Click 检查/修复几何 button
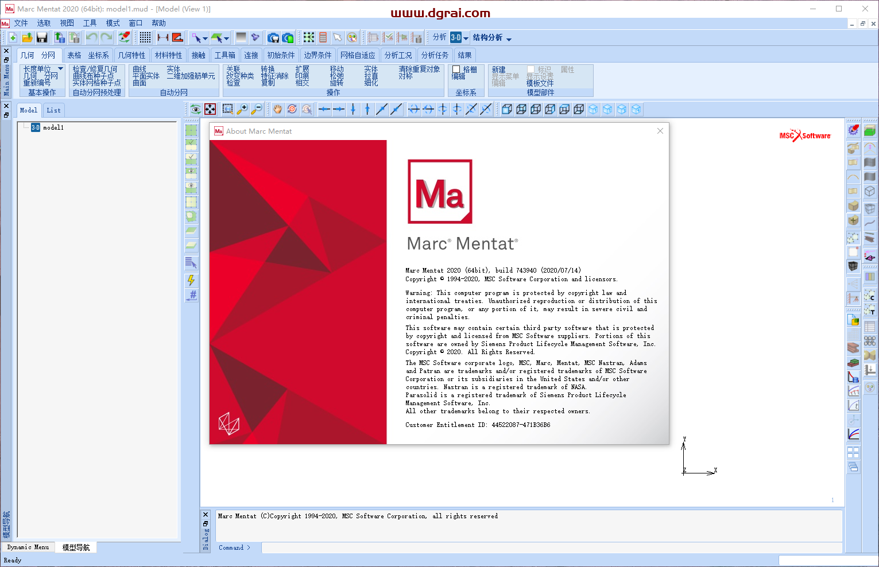Viewport: 879px width, 567px height. click(95, 69)
